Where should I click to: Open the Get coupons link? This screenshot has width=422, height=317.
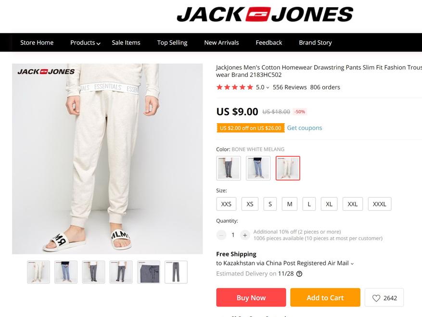[305, 128]
